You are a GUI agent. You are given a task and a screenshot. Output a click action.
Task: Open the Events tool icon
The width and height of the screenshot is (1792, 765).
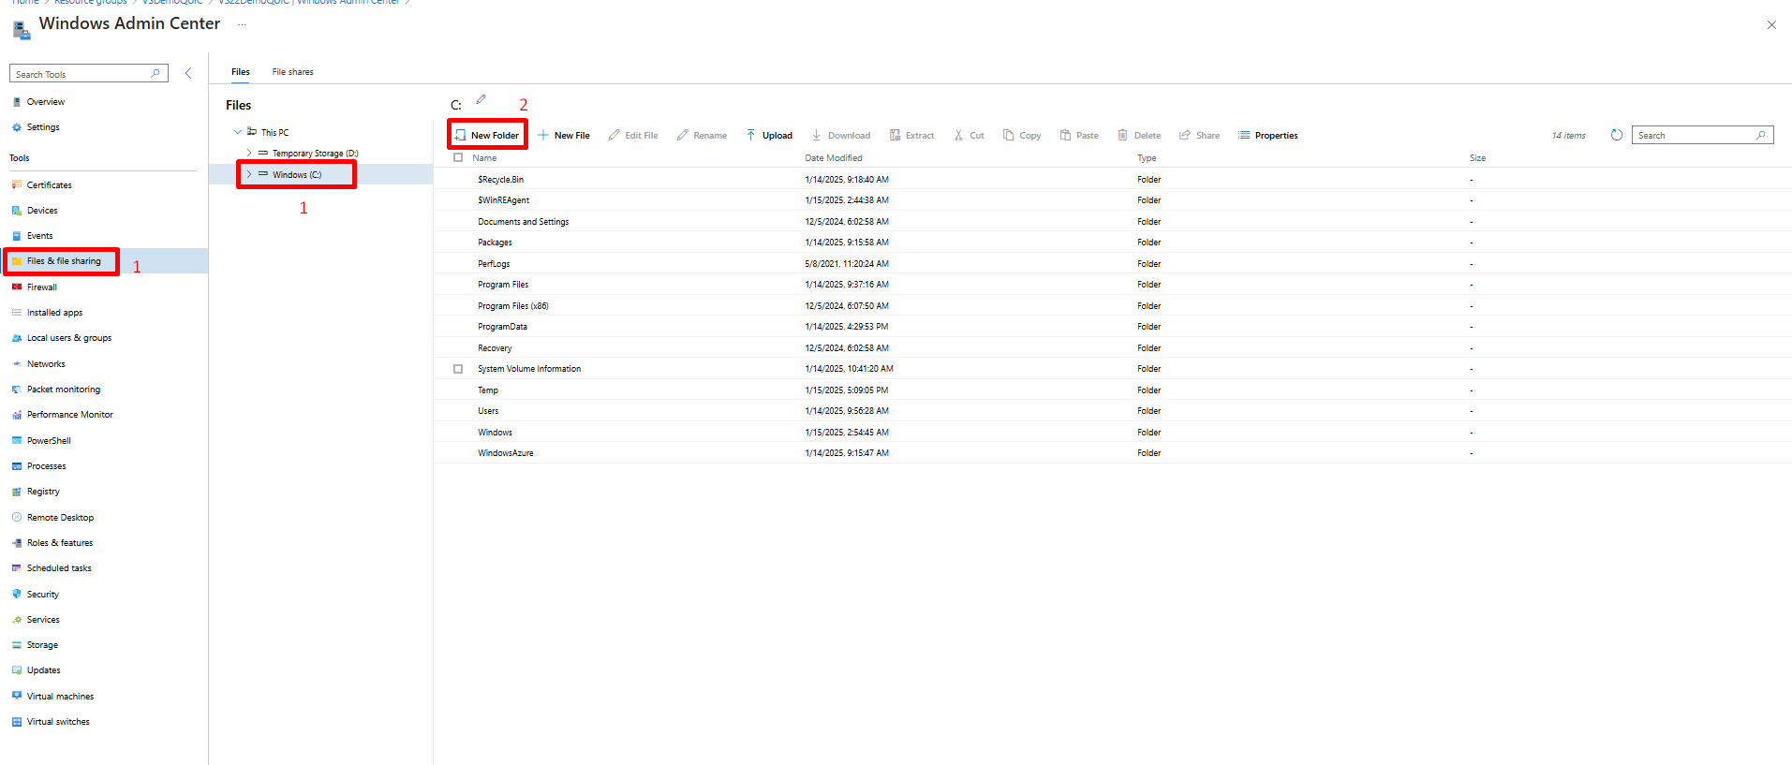[17, 236]
